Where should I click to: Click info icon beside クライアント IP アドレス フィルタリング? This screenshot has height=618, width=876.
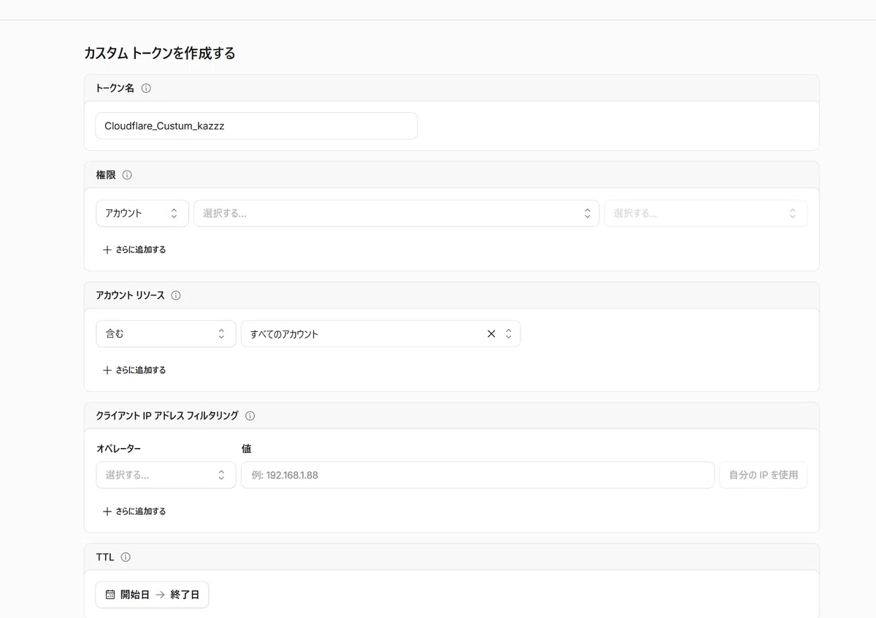250,416
